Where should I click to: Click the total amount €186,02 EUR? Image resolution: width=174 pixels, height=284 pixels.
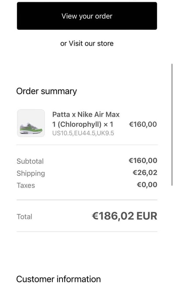point(125,216)
